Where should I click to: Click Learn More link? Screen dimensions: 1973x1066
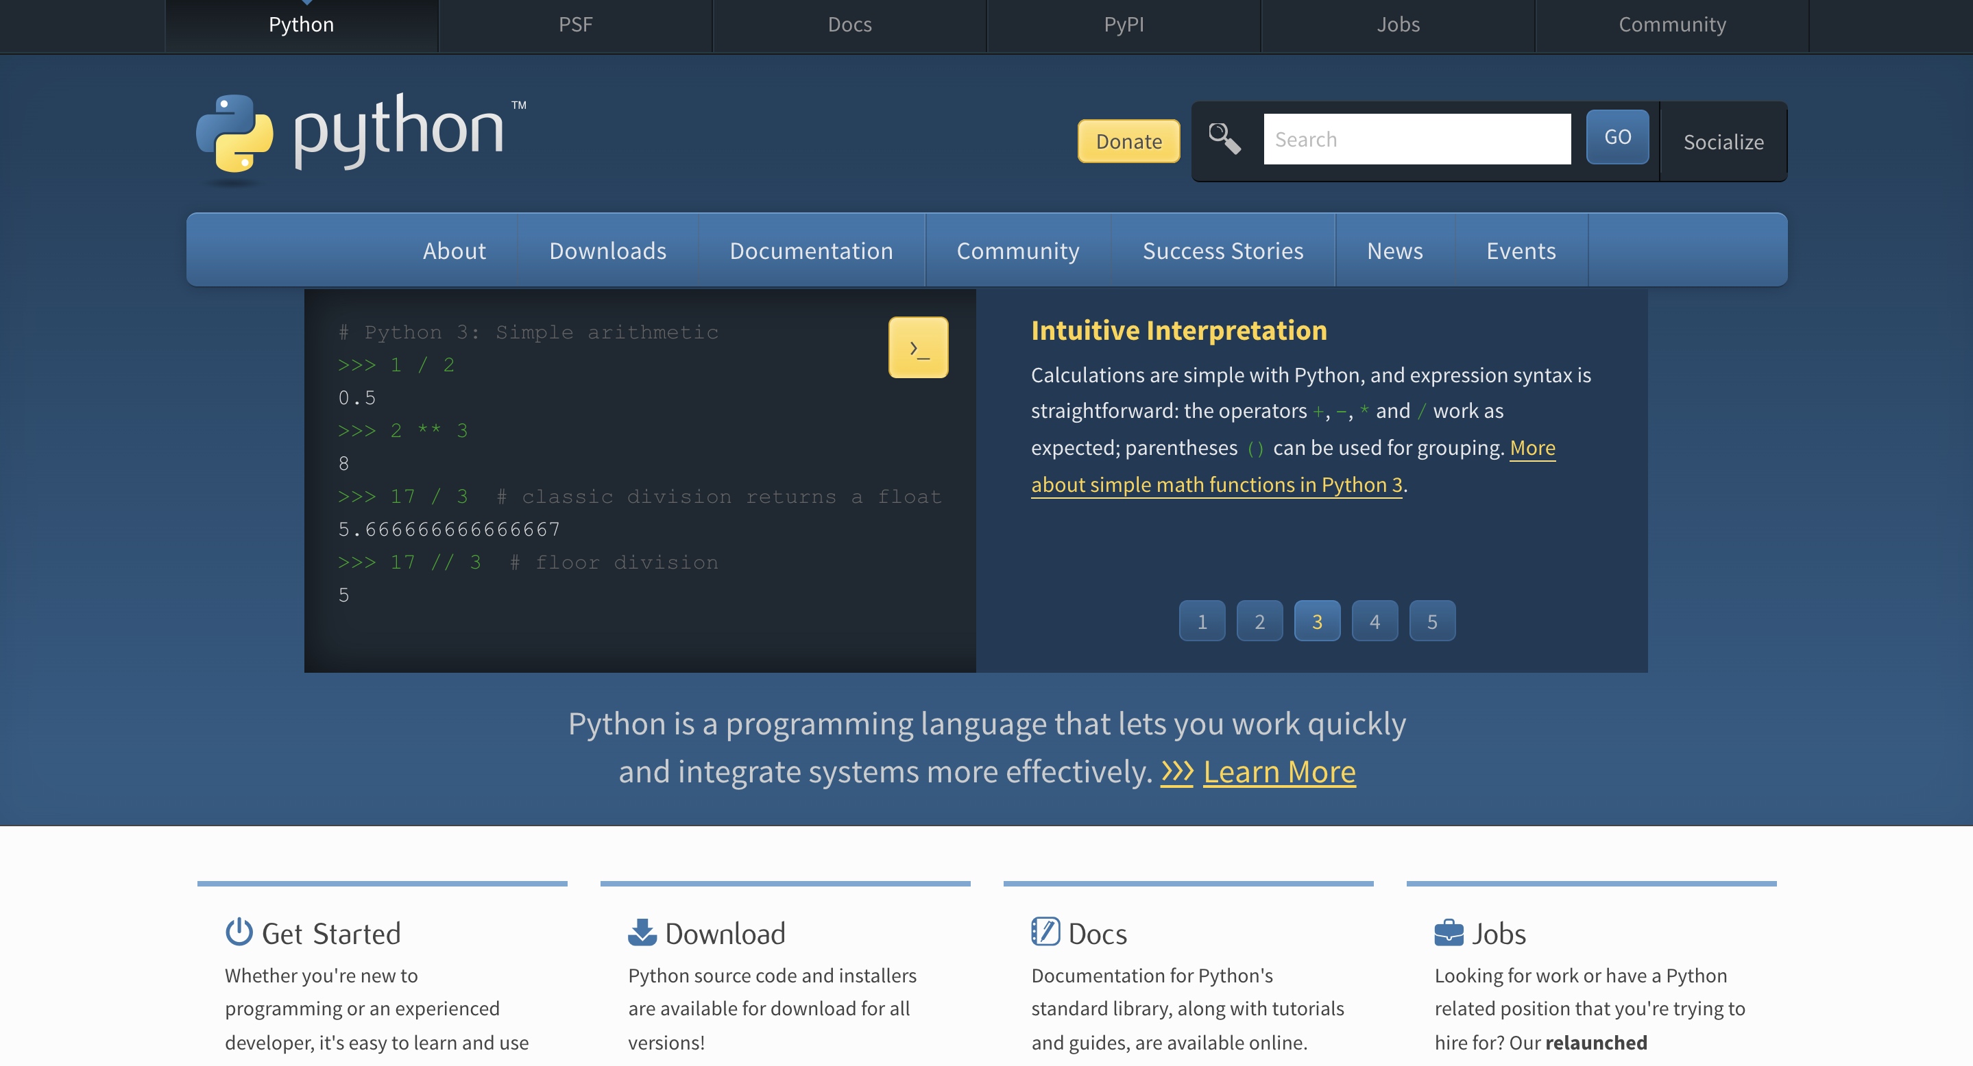[x=1279, y=769]
